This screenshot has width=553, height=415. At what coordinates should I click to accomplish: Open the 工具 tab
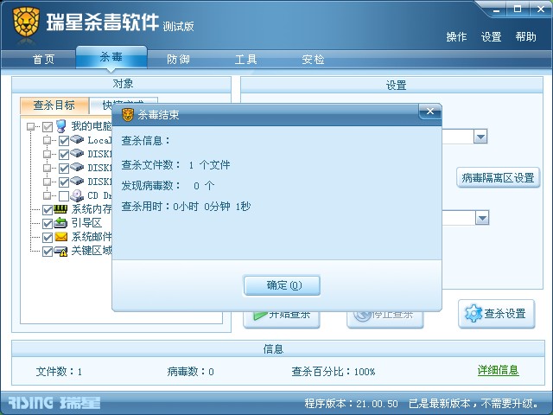coord(245,60)
